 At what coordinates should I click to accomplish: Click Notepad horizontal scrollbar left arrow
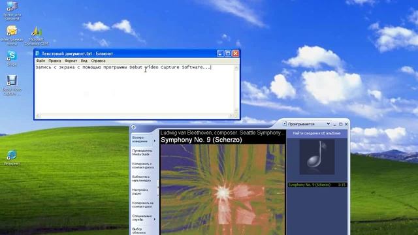click(38, 116)
